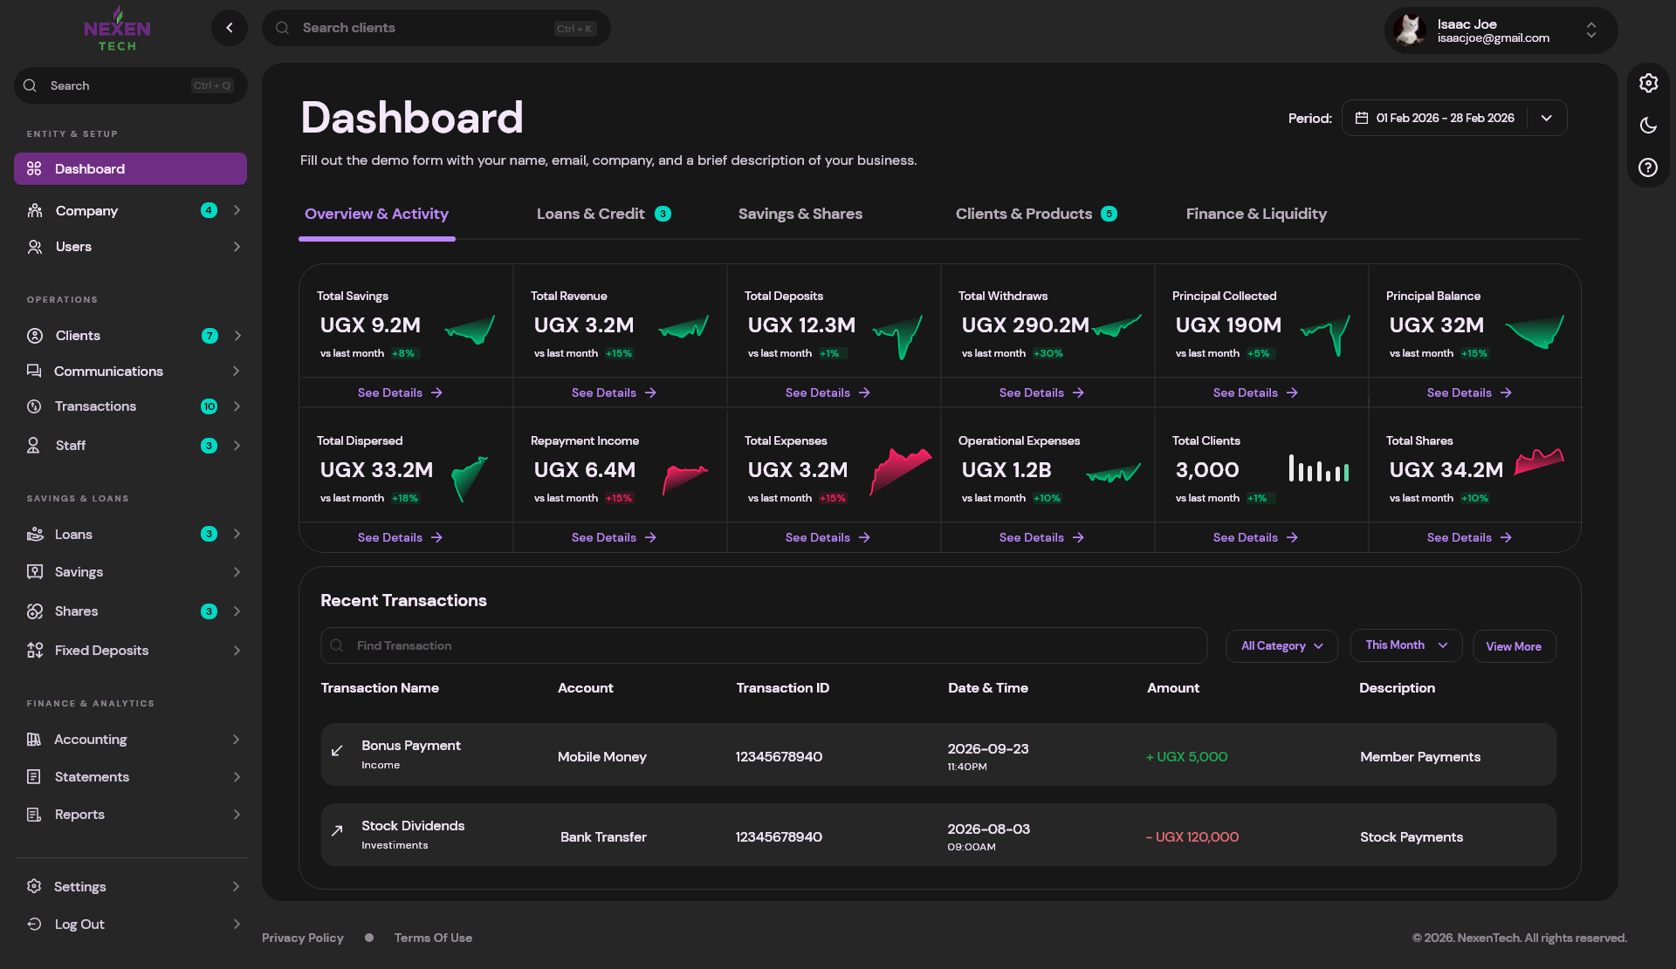Click the Log Out icon in the sidebar
The width and height of the screenshot is (1676, 969).
coord(34,924)
